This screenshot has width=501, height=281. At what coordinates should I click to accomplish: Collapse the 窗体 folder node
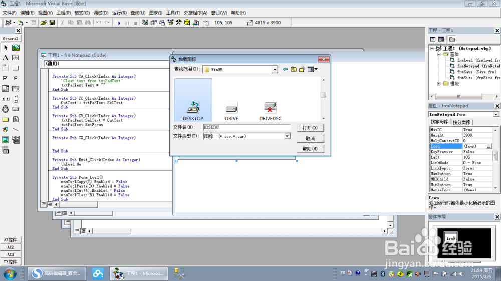point(439,54)
